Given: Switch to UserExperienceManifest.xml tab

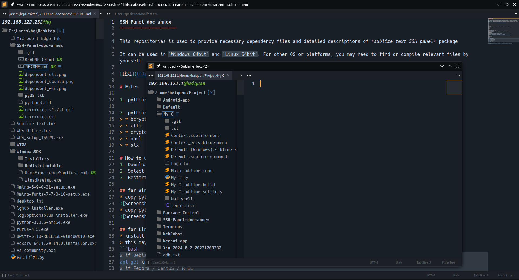Looking at the screenshot, I should [137, 14].
